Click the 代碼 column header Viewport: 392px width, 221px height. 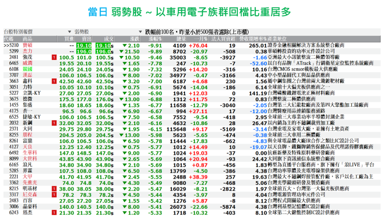[x=8, y=39]
